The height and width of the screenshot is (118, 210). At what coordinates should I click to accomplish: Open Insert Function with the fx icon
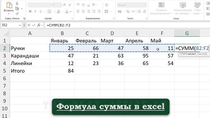coord(39,25)
